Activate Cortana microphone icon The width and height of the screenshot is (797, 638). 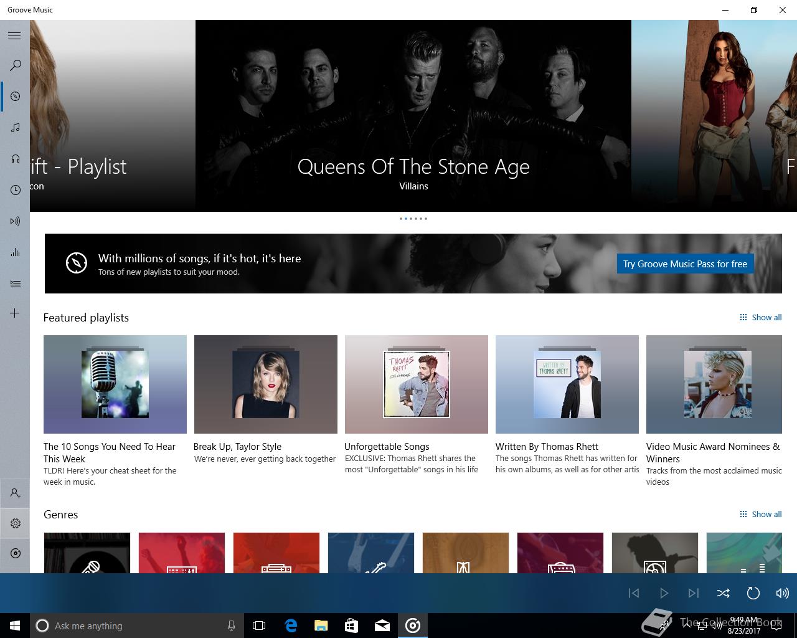pos(231,626)
